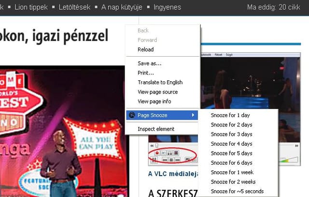Snooze the page for 1 day
This screenshot has height=197, width=309.
tap(230, 115)
